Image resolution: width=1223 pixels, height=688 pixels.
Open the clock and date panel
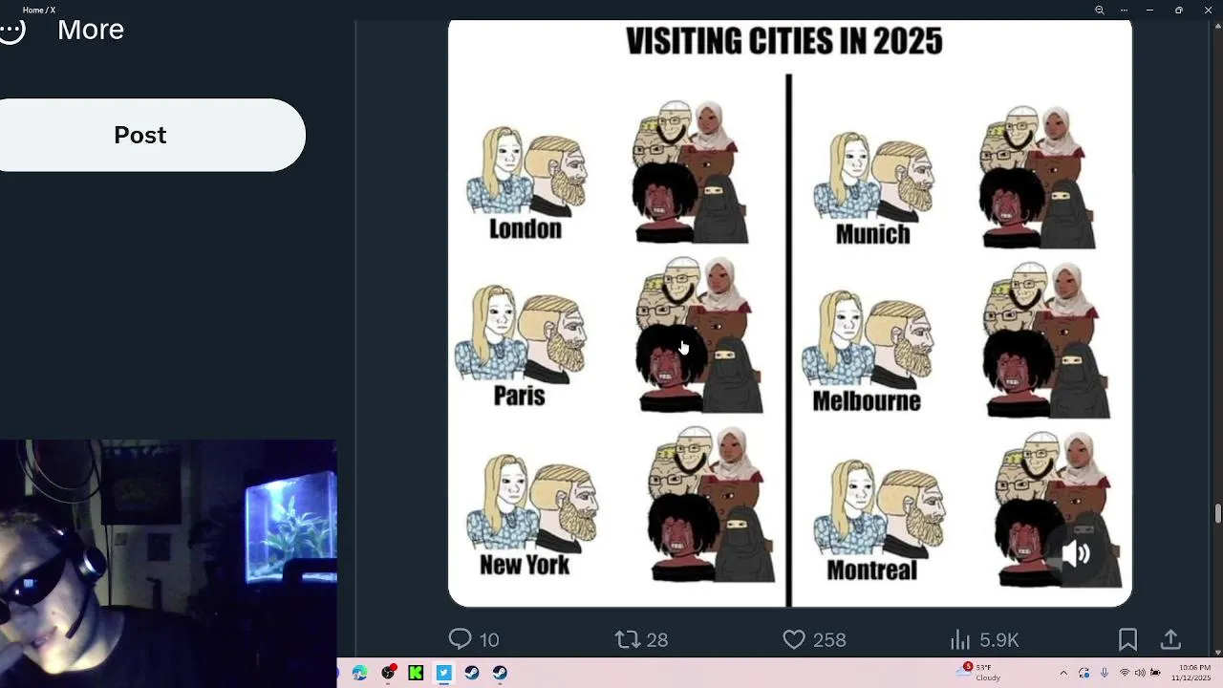tap(1194, 673)
